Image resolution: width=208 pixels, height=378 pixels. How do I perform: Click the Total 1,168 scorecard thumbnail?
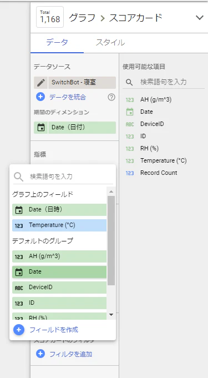pyautogui.click(x=50, y=17)
